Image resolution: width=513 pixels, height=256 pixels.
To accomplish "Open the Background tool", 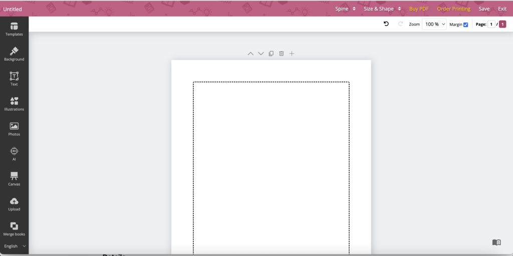I will [x=14, y=54].
